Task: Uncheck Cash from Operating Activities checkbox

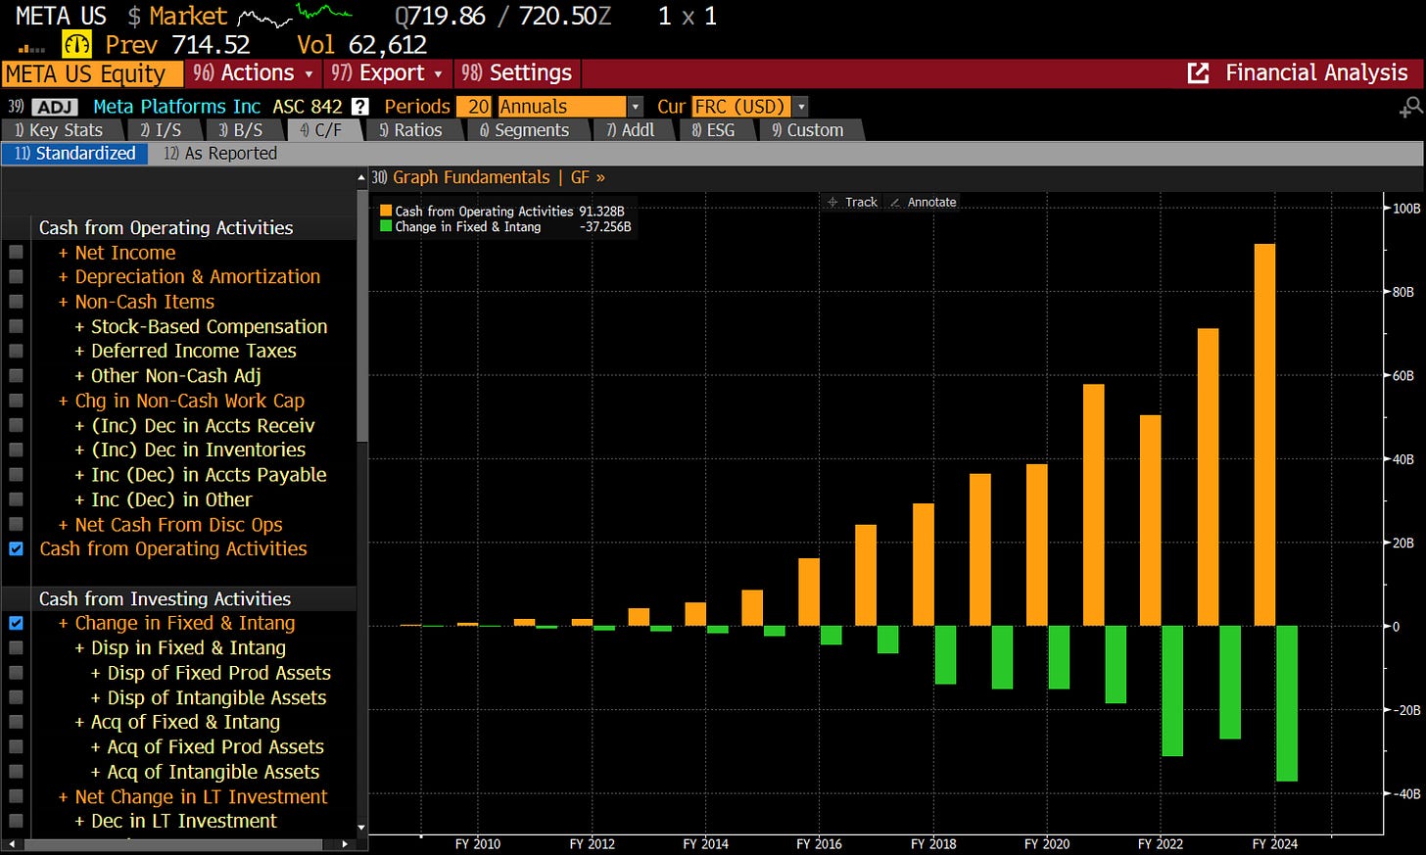Action: pyautogui.click(x=16, y=548)
